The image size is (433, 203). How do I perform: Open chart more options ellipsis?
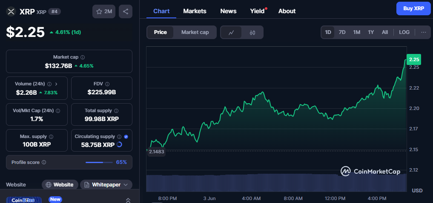click(424, 32)
